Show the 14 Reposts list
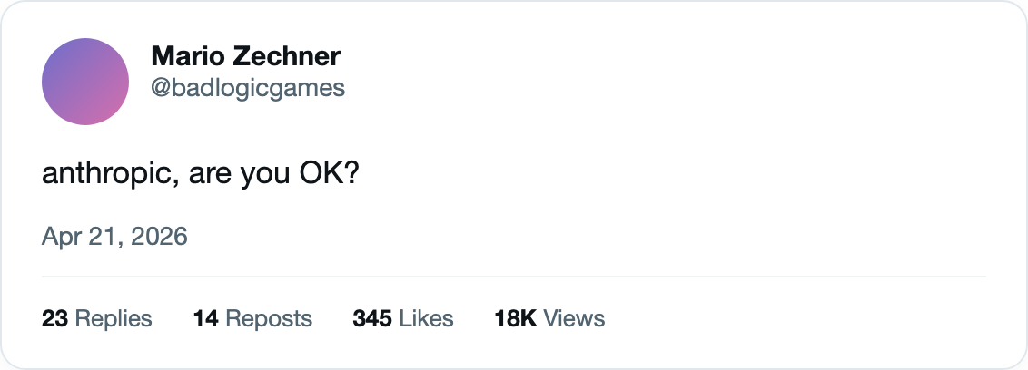 (x=252, y=318)
